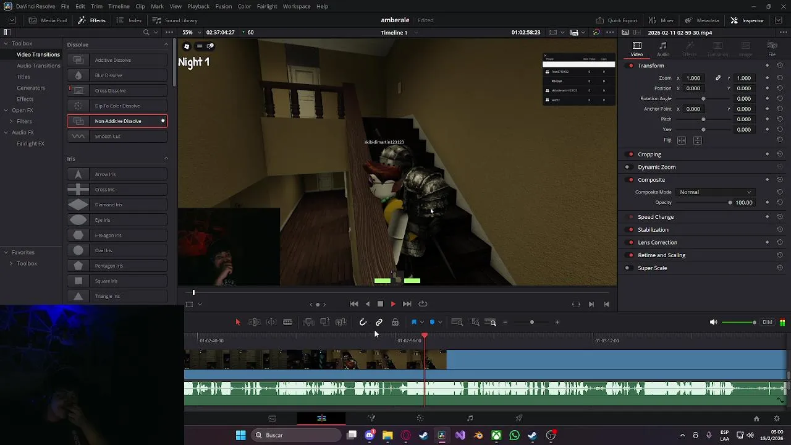The width and height of the screenshot is (791, 445).
Task: Select the arrow Selection mode tool
Action: tap(238, 322)
